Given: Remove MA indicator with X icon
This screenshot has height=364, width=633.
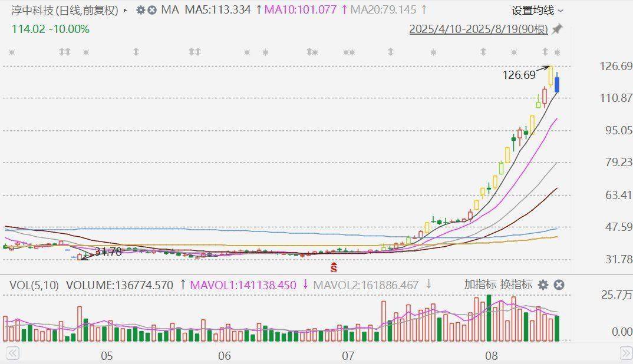Looking at the screenshot, I should [x=152, y=10].
